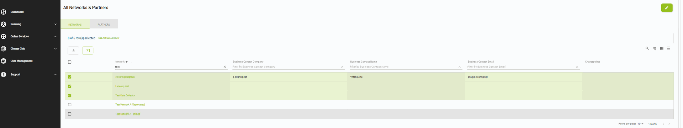Click the sort arrows beside Network header
This screenshot has height=128, width=683.
[x=131, y=62]
